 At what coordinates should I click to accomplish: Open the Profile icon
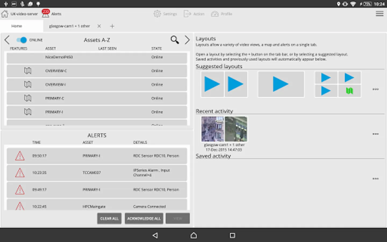coord(215,14)
